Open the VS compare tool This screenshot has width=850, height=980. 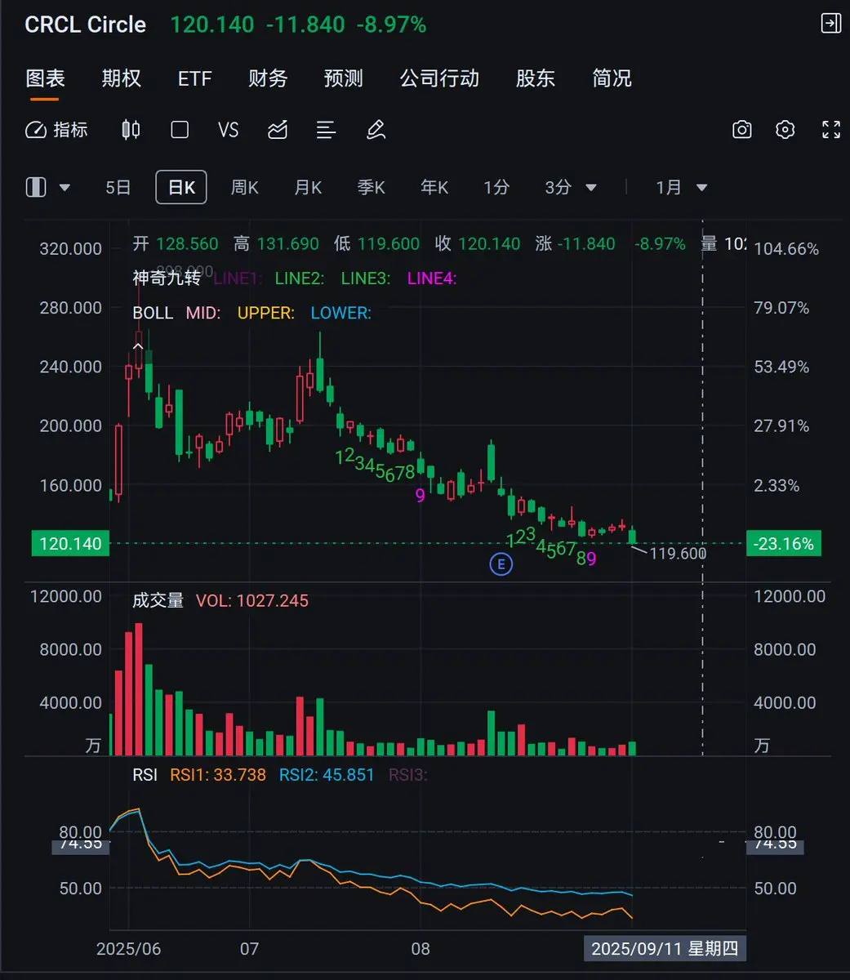[x=229, y=130]
